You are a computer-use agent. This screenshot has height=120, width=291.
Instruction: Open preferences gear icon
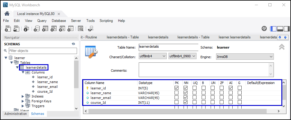[264, 28]
